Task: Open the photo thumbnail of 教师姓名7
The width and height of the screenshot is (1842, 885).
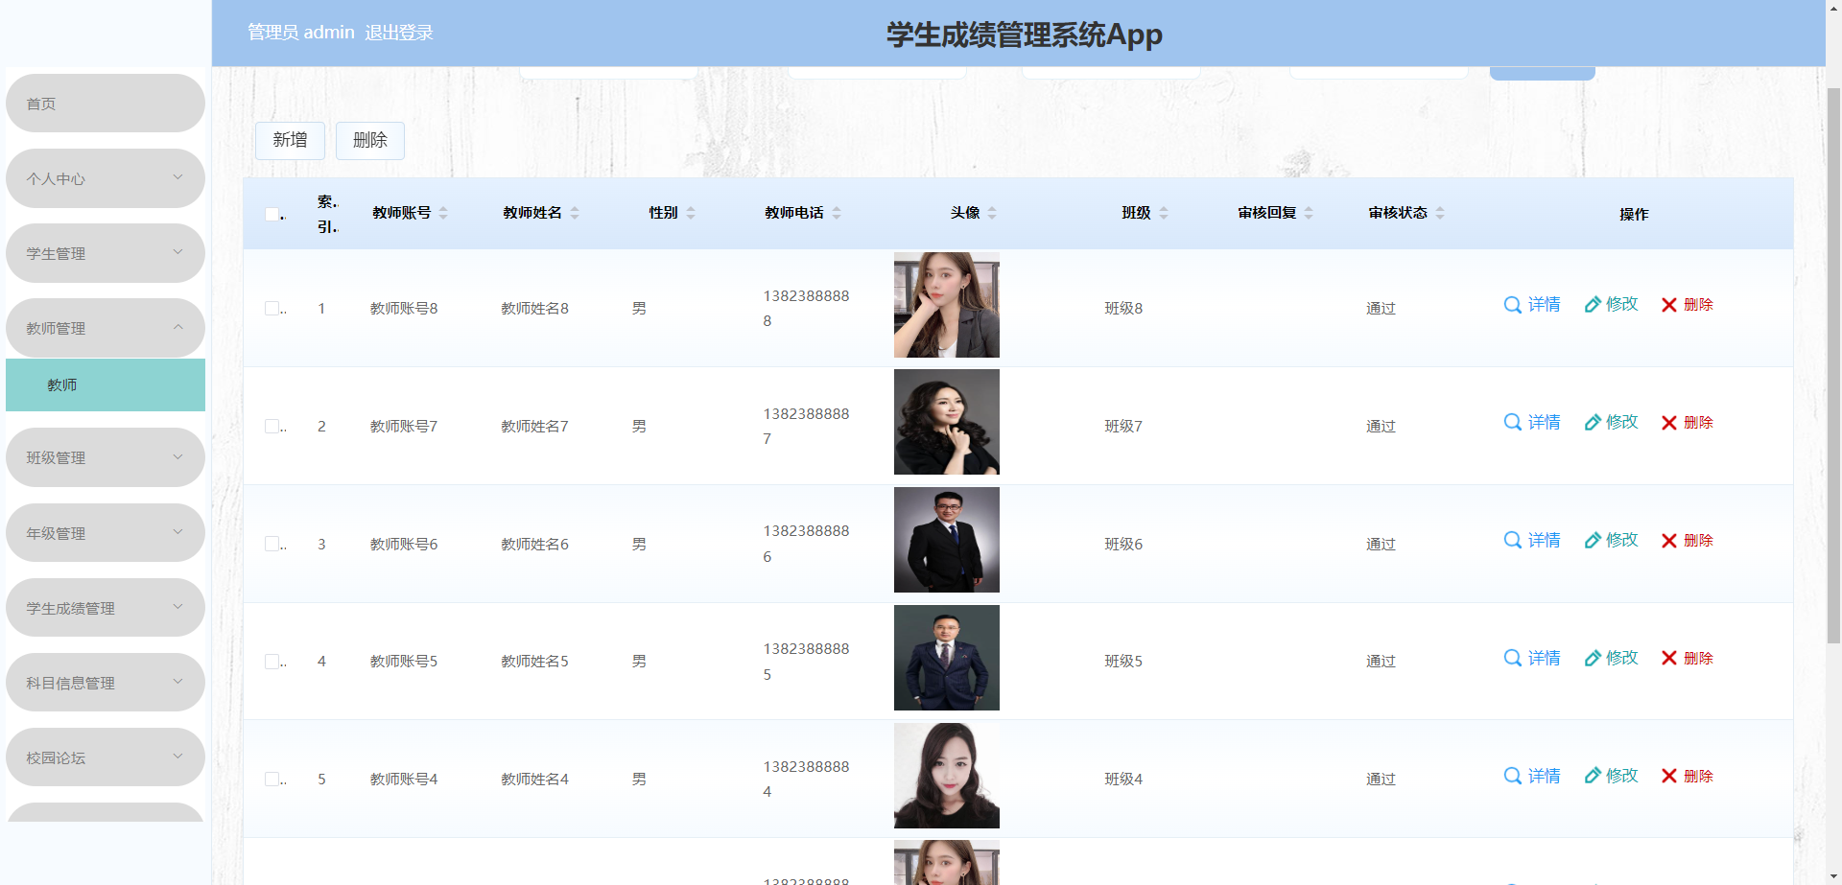Action: (946, 422)
